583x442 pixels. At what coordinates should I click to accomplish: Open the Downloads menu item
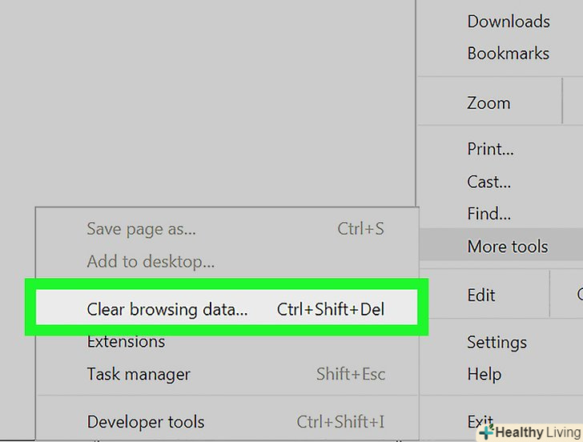(509, 21)
